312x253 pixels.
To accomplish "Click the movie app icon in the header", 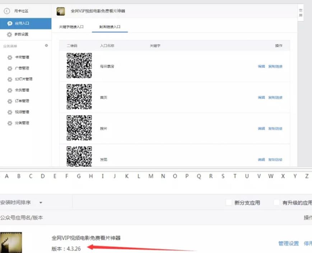I will coord(60,11).
